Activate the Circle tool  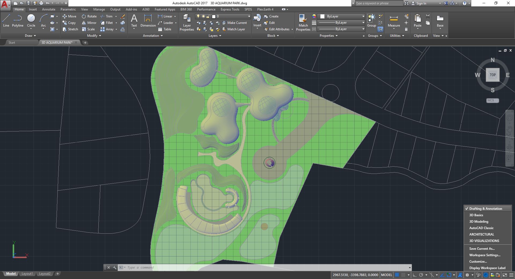(31, 21)
